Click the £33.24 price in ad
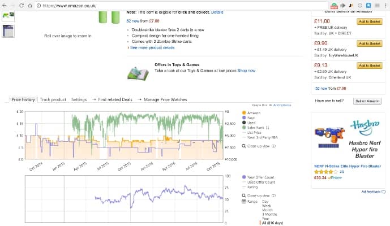 pos(320,178)
